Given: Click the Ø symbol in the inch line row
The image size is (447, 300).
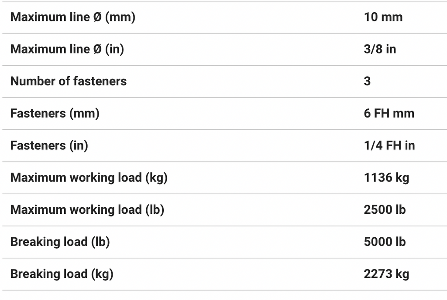Looking at the screenshot, I should (x=97, y=49).
